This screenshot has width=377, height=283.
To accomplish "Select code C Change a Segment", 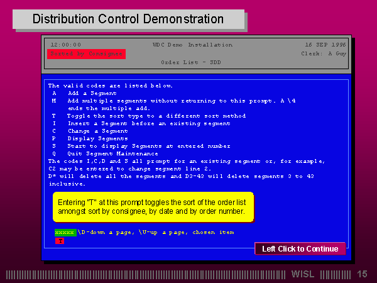I will pyautogui.click(x=92, y=131).
